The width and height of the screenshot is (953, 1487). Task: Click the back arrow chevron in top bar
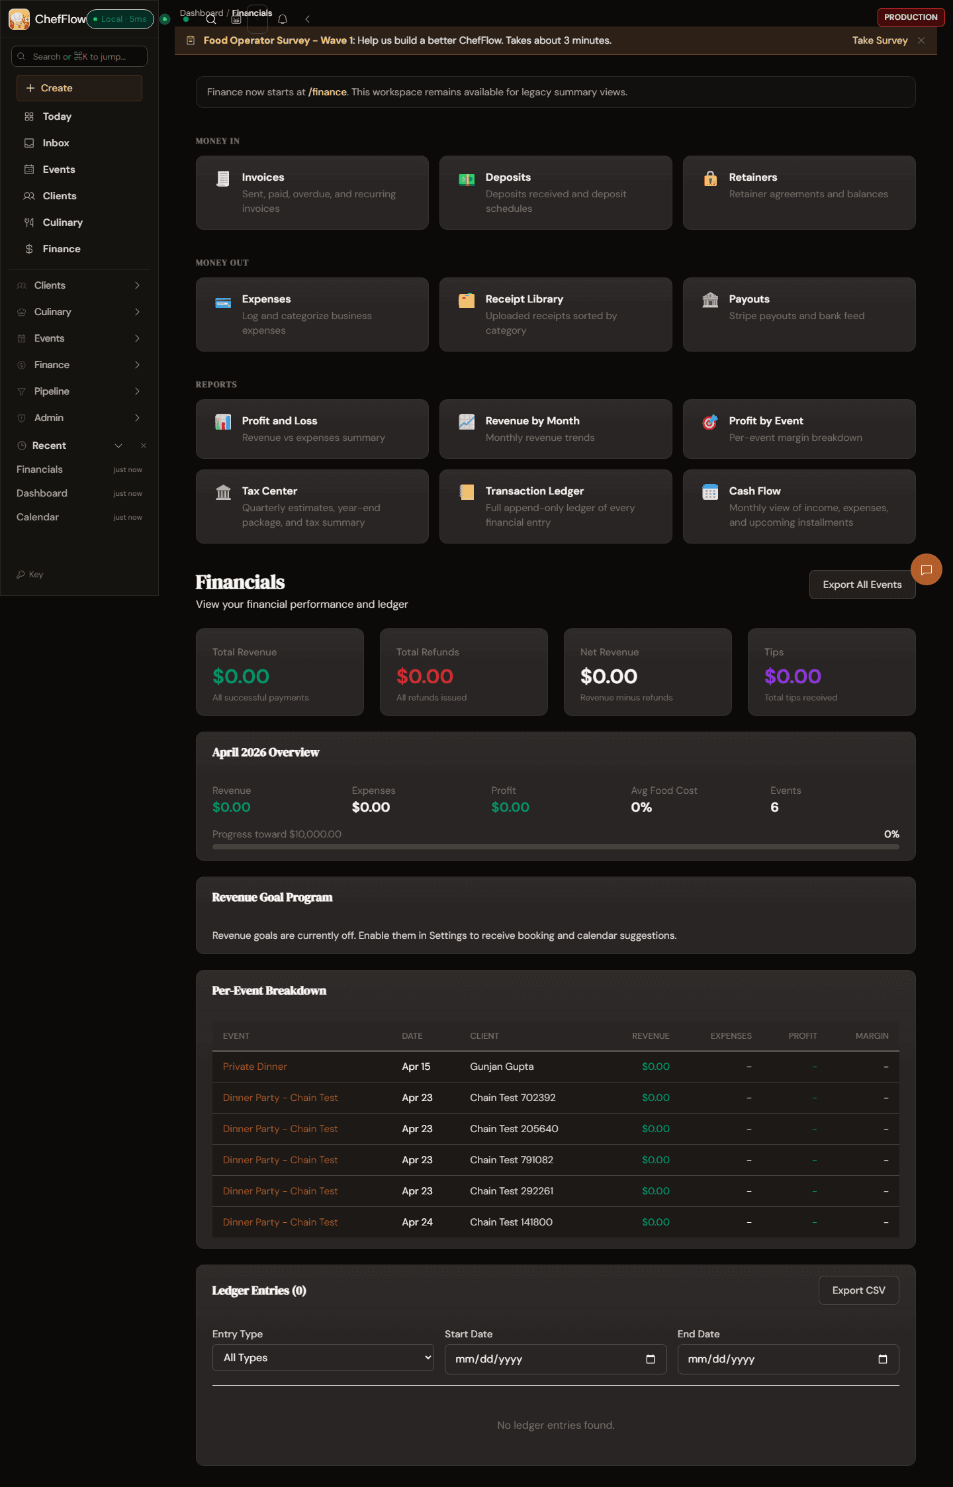tap(307, 19)
